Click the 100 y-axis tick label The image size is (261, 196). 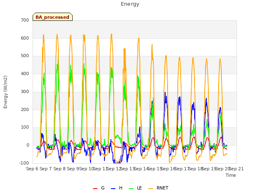click(x=25, y=127)
